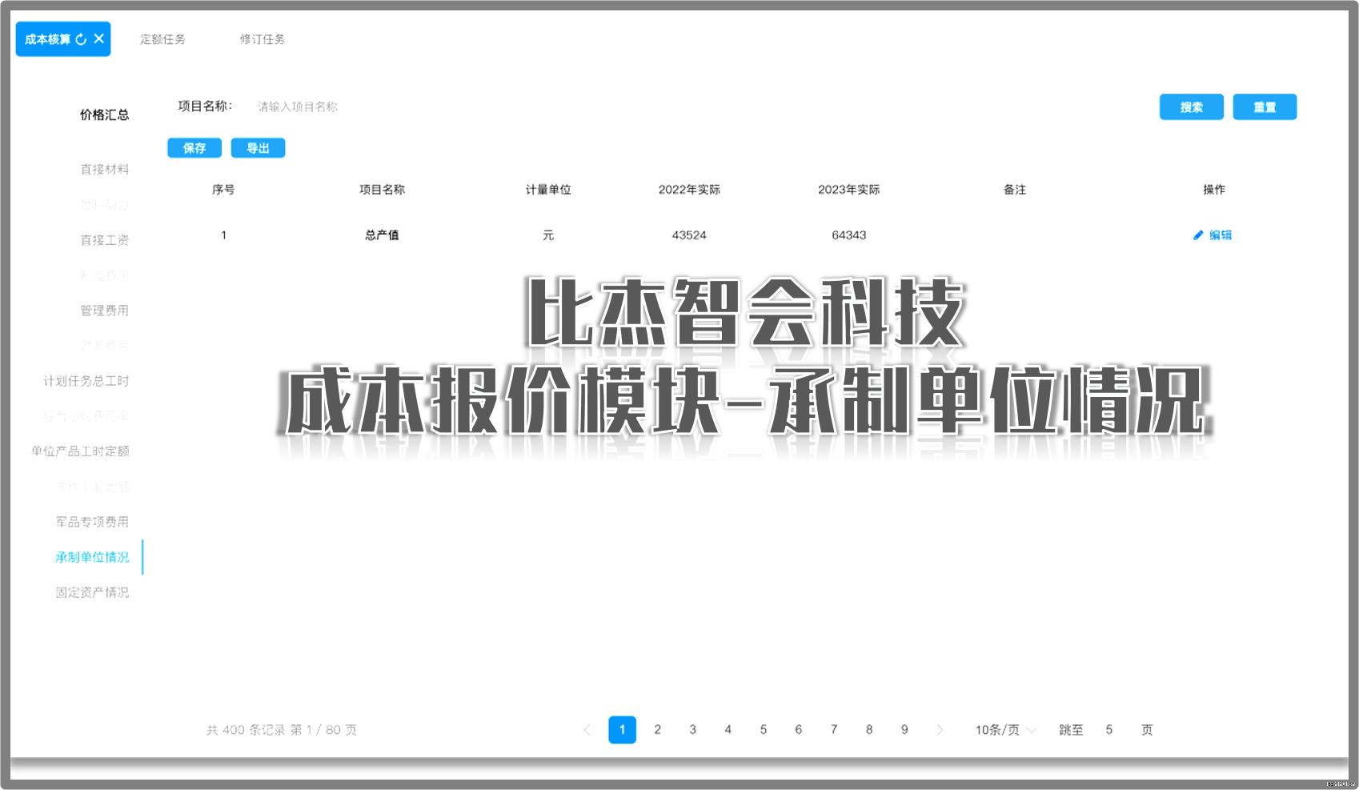Click the 序号 column header
The width and height of the screenshot is (1359, 790).
point(223,190)
